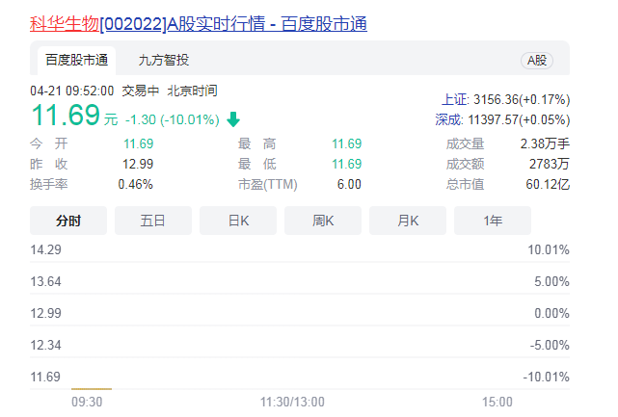Screen dimensions: 618x417
Task: Select the 日K chart view
Action: pos(238,221)
